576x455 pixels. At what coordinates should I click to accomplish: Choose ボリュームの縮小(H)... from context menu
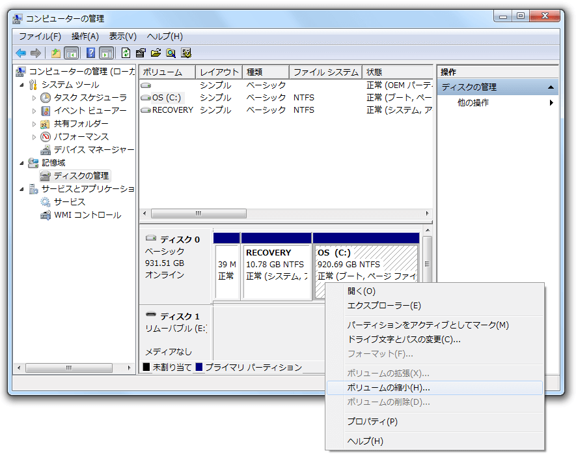(434, 388)
